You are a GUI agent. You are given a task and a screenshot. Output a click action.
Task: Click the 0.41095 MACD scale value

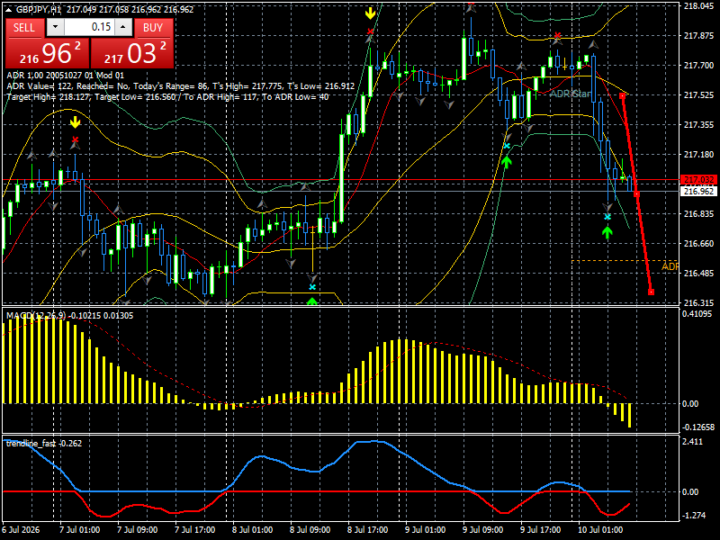(697, 314)
